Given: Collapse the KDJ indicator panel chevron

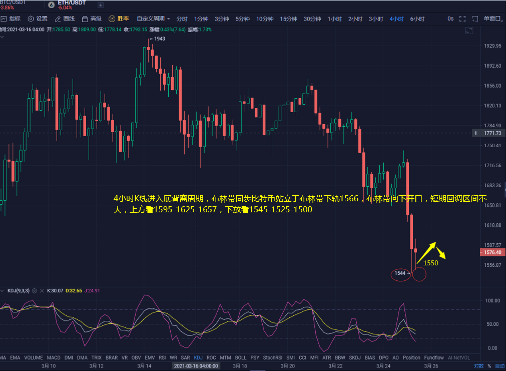Looking at the screenshot, I should (3, 290).
